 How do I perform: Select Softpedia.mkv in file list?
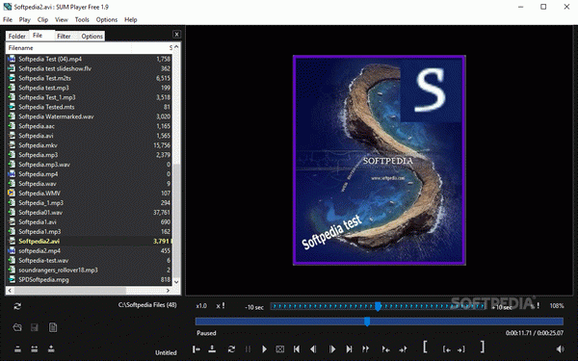[89, 145]
